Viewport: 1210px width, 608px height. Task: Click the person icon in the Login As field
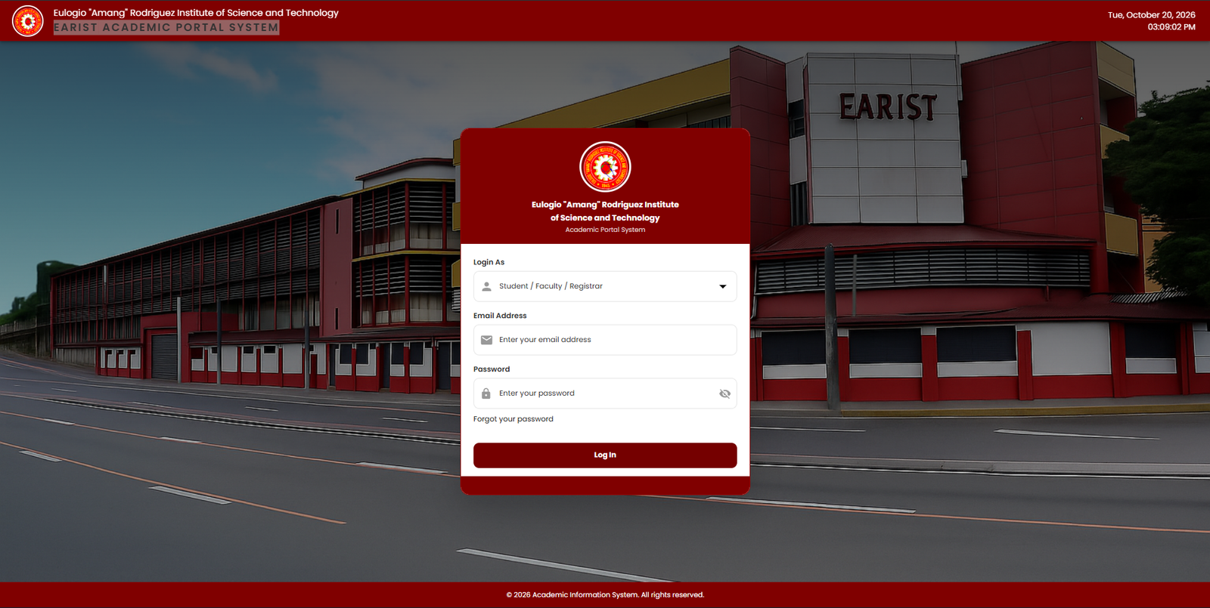coord(486,286)
